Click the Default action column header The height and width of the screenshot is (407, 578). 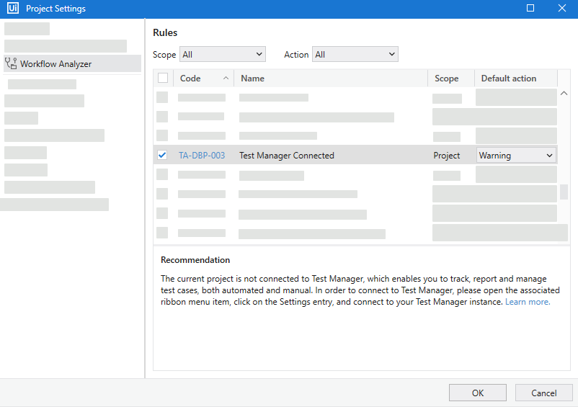point(508,78)
